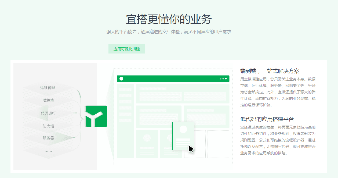338x178 pixels.
Task: Click the 代码运行 layer label
Action: 48,113
